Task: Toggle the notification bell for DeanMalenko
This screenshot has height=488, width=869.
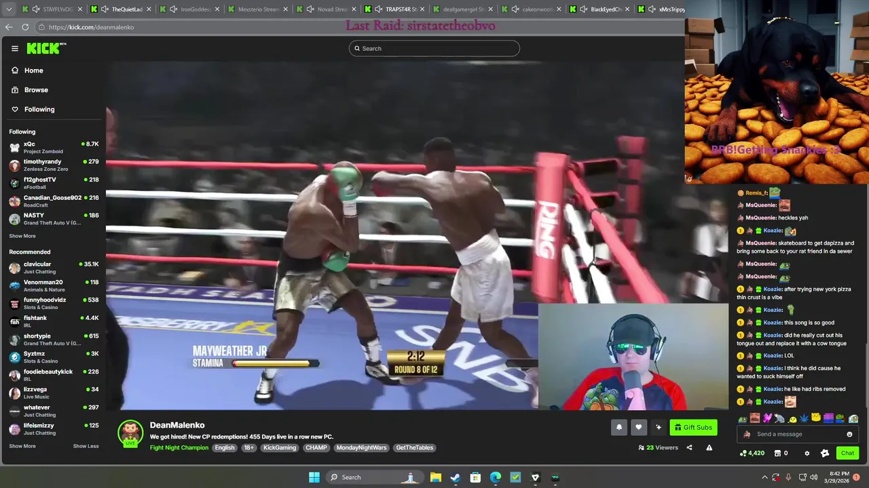Action: coord(619,427)
